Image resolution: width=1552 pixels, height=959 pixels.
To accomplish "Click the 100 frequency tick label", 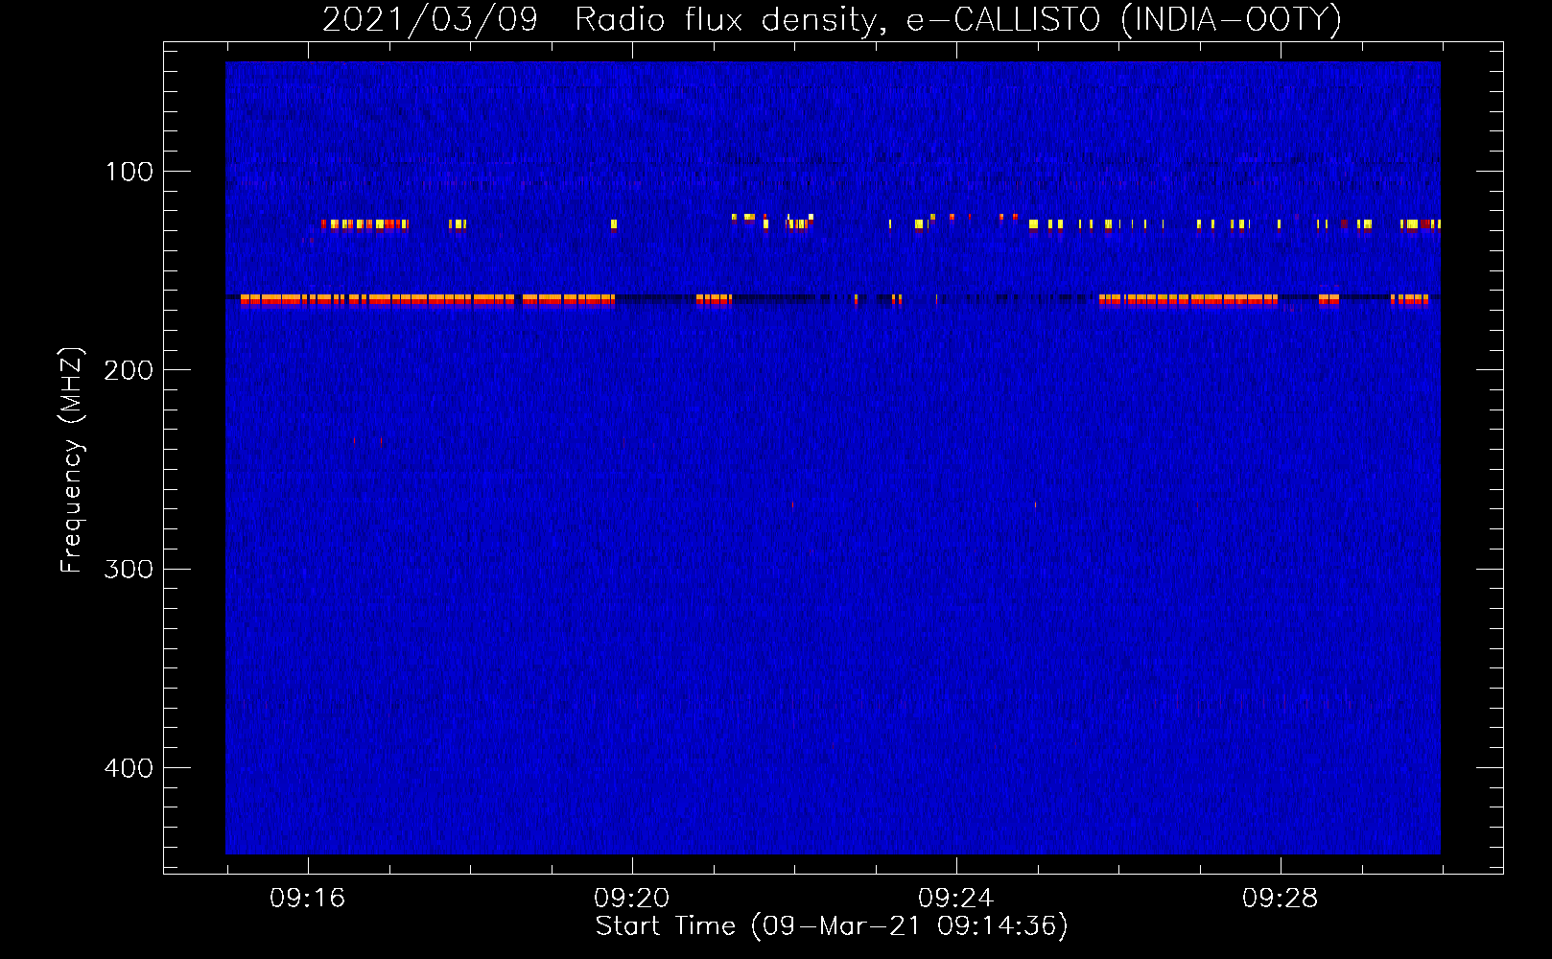I will click(x=129, y=172).
